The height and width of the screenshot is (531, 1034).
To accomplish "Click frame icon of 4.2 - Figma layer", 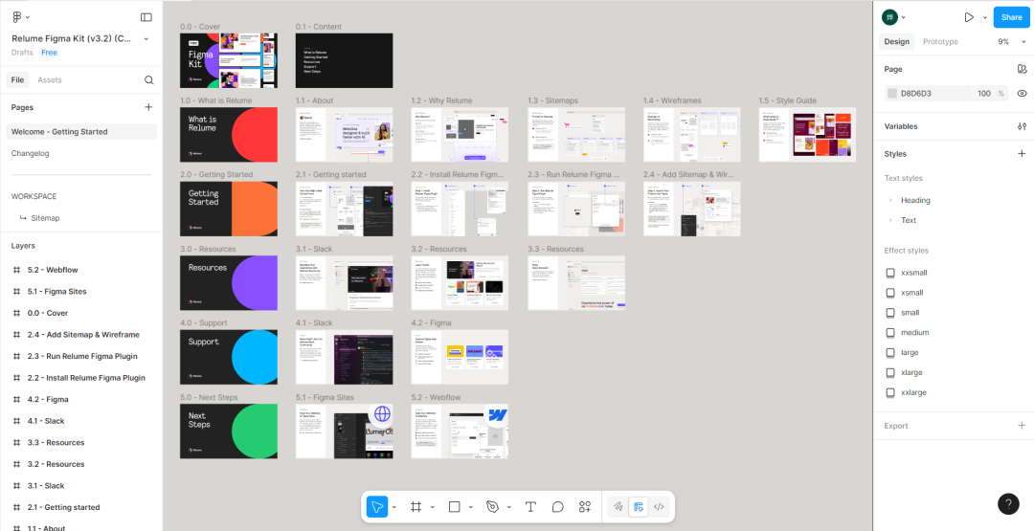I will 17,399.
